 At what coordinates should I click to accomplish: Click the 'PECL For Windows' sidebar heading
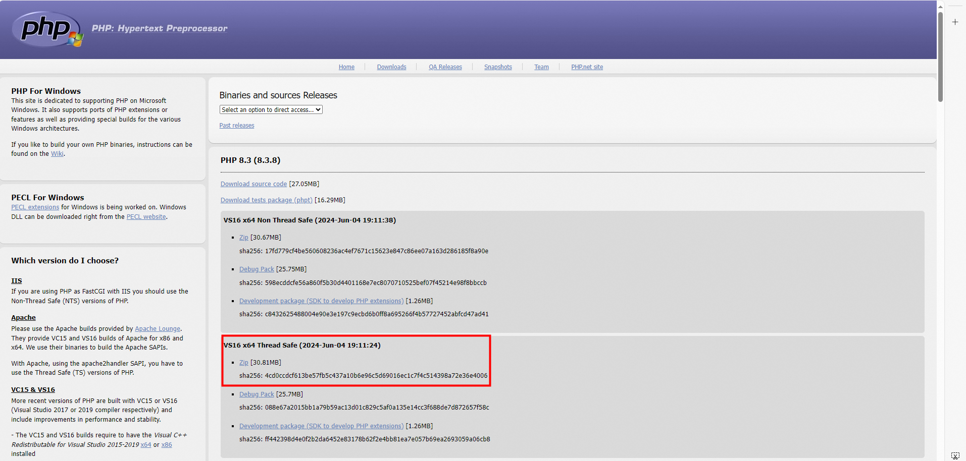point(48,198)
